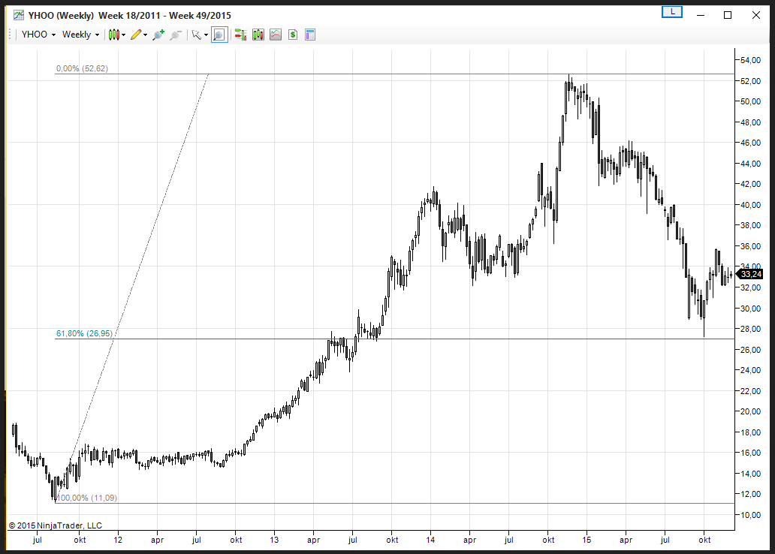Click the L link button in title bar
Screen dimensions: 775x554
(671, 12)
